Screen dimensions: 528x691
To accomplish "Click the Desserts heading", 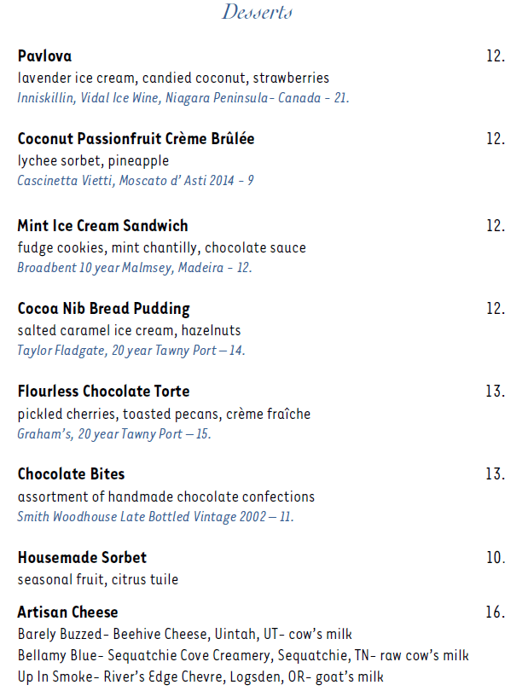I will (258, 11).
